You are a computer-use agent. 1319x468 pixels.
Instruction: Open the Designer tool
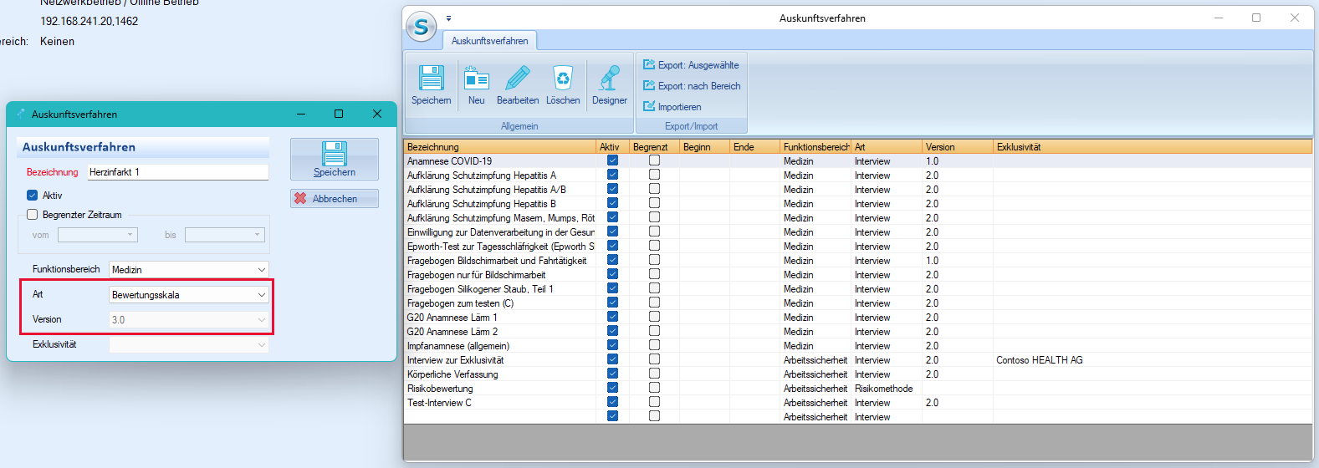(x=610, y=79)
